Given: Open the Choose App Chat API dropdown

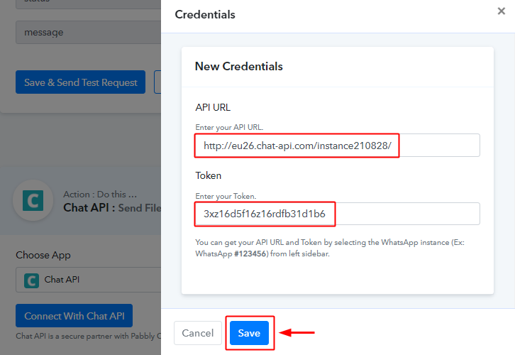Looking at the screenshot, I should (x=89, y=280).
